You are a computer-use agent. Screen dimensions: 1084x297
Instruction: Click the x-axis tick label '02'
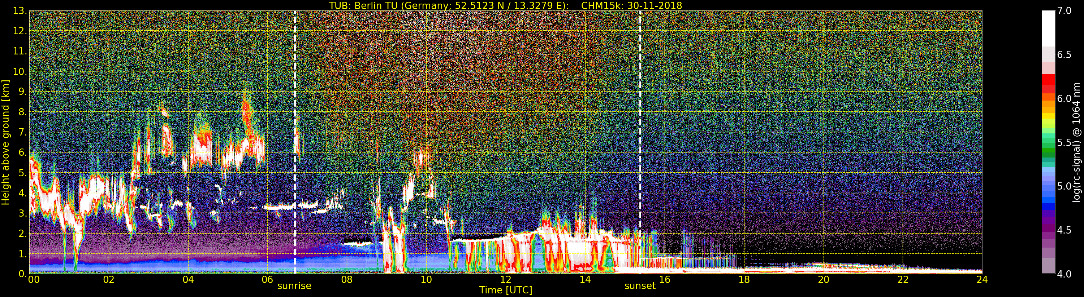(x=109, y=279)
